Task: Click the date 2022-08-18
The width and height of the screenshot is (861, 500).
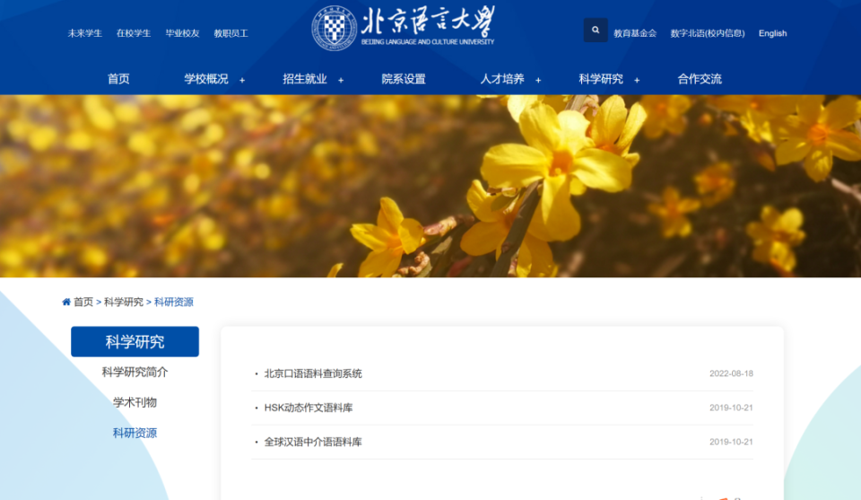Action: pos(731,373)
